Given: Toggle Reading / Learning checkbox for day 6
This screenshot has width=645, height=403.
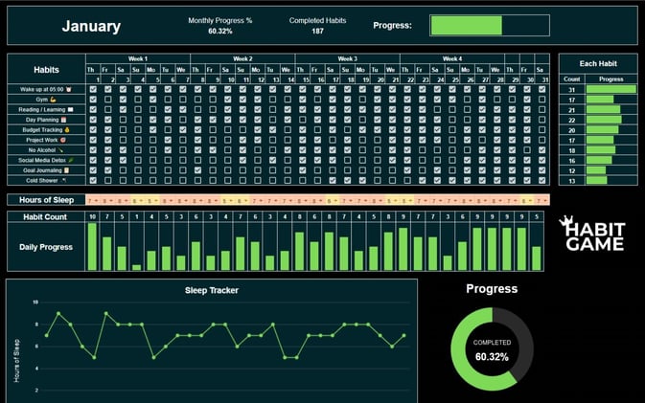Looking at the screenshot, I should [x=168, y=110].
